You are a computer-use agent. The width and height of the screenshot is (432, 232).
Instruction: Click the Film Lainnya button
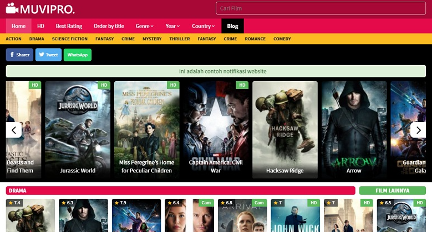coord(392,191)
